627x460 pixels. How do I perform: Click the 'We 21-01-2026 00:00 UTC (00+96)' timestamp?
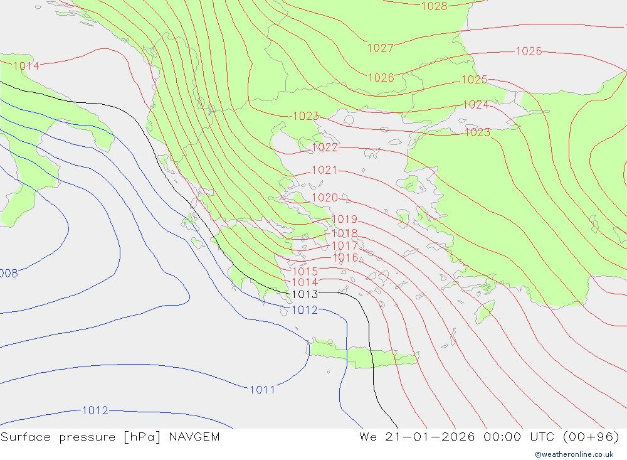click(x=489, y=437)
